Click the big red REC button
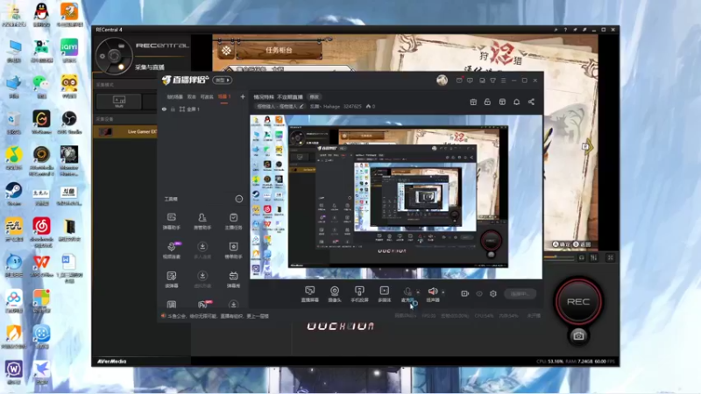Image resolution: width=701 pixels, height=394 pixels. pyautogui.click(x=578, y=301)
